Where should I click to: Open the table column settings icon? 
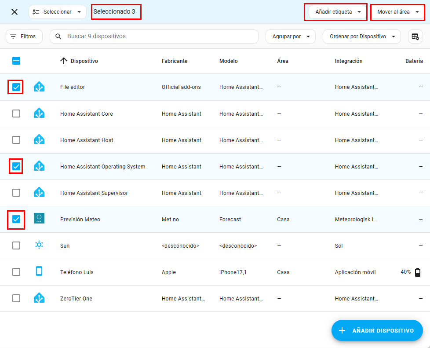415,37
